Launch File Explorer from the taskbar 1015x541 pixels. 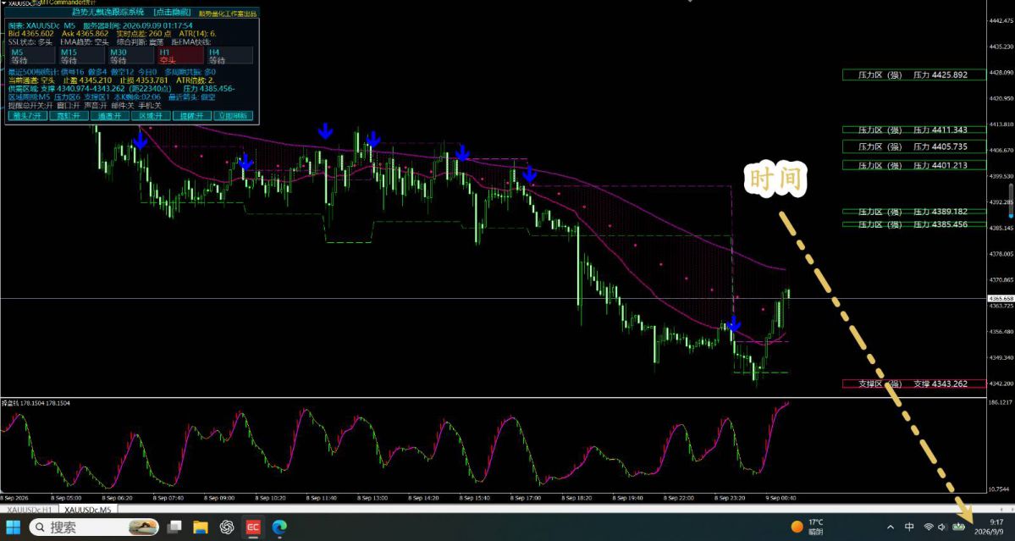[x=200, y=527]
